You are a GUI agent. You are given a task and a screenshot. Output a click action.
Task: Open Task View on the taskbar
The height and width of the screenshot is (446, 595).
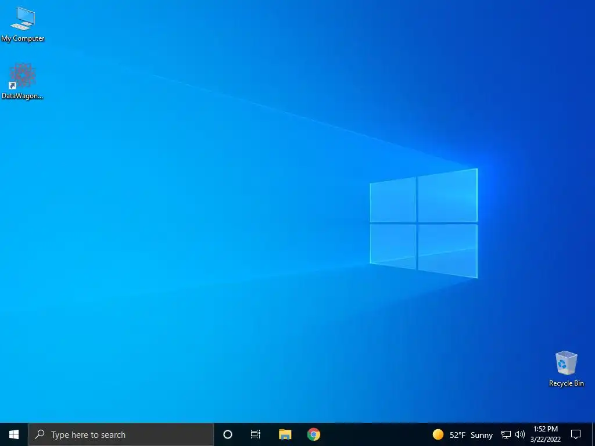tap(256, 434)
